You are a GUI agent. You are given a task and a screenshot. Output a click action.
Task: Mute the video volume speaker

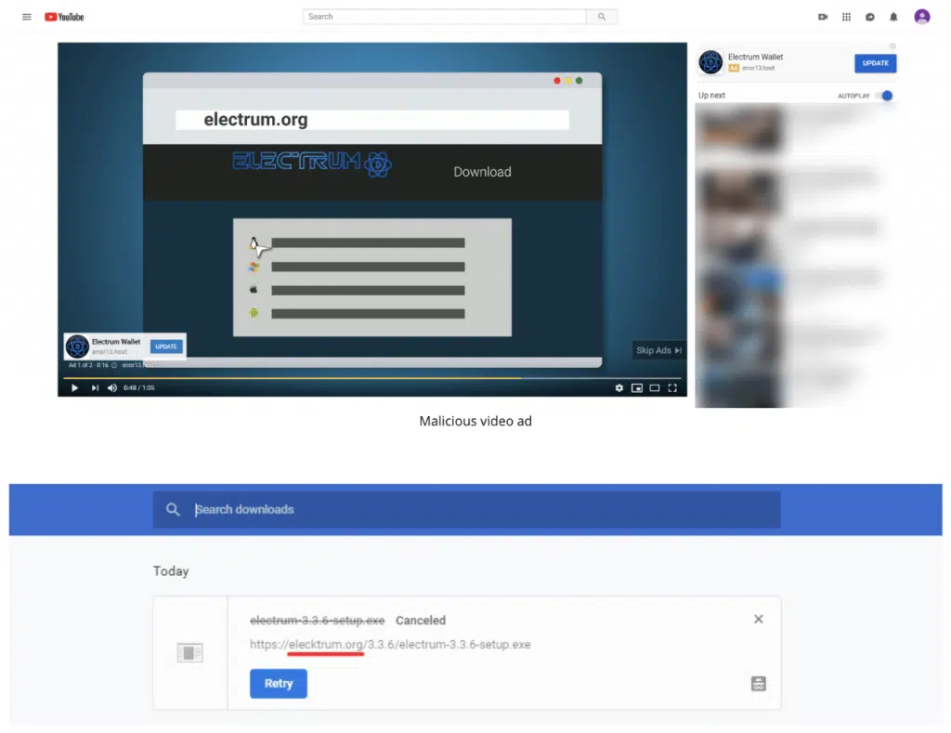112,387
